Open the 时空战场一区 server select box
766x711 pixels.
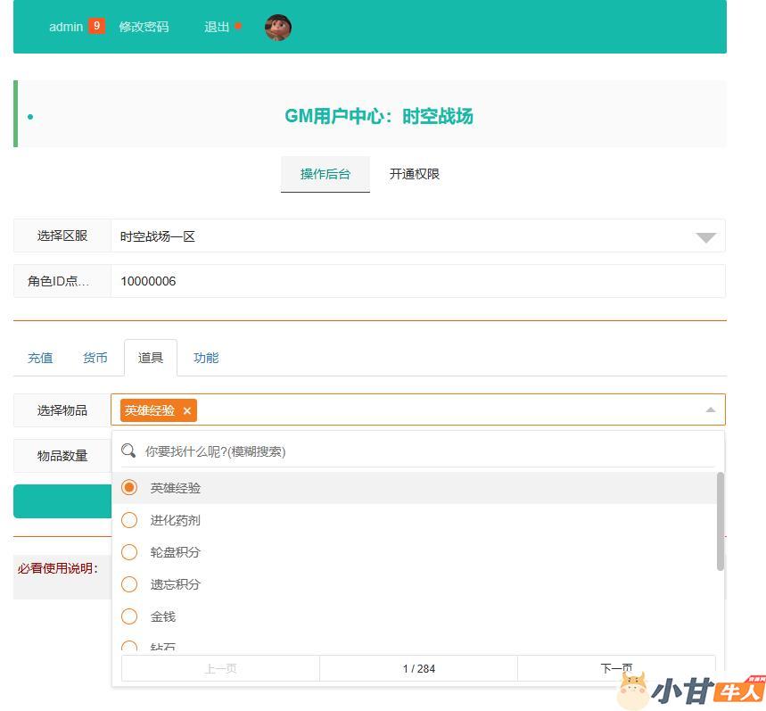point(401,236)
